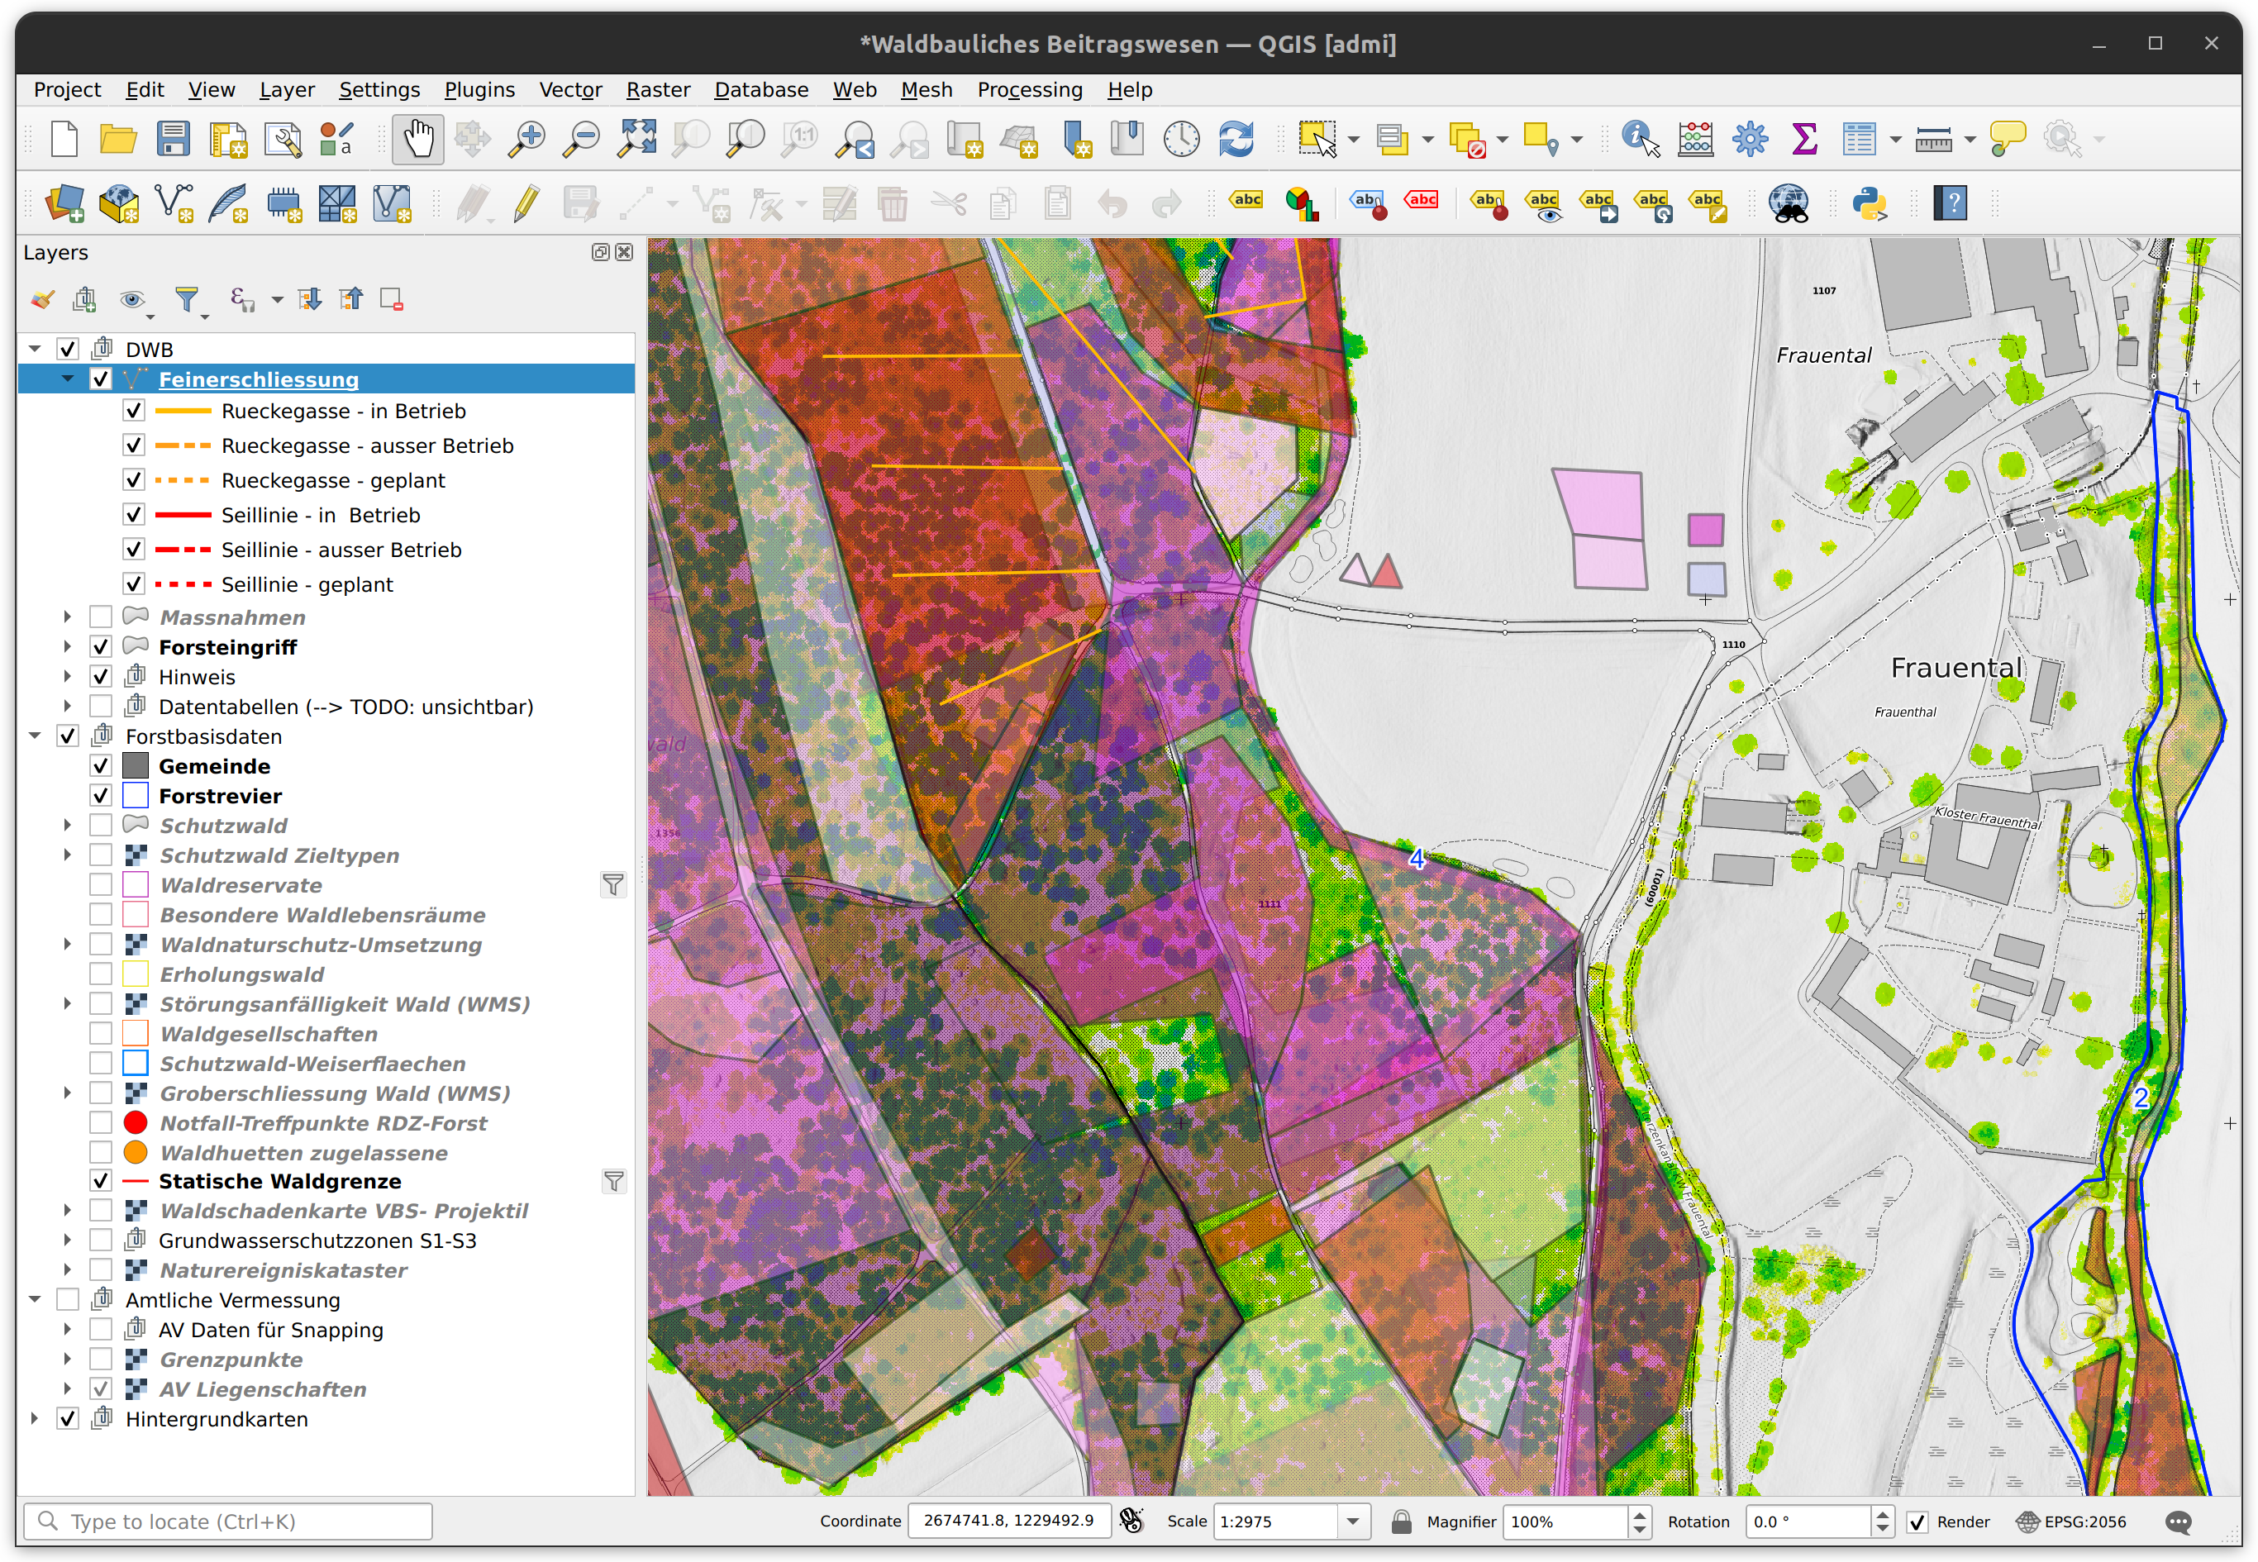The height and width of the screenshot is (1562, 2258).
Task: Collapse the Forstbasisdaten group
Action: pos(36,736)
